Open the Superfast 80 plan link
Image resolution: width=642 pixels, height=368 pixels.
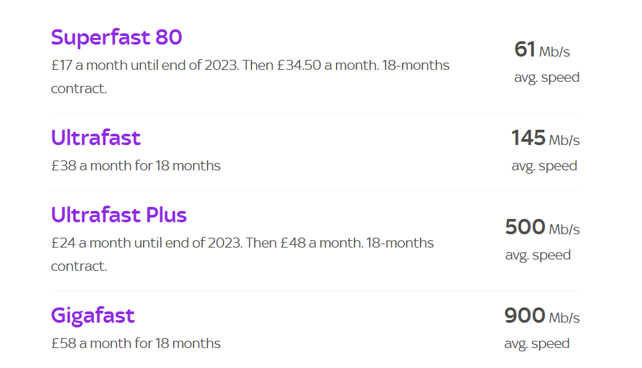click(x=116, y=37)
